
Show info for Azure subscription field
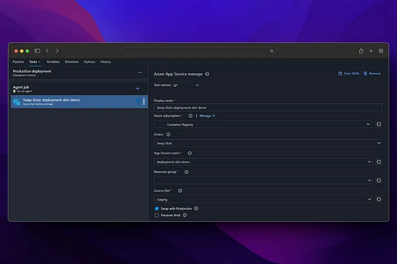(x=190, y=116)
